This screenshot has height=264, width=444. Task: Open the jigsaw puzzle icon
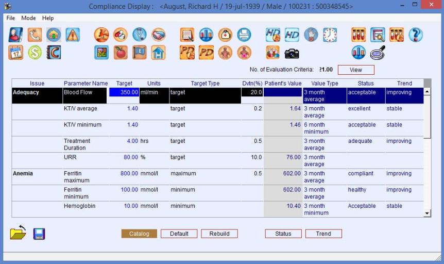pyautogui.click(x=101, y=53)
